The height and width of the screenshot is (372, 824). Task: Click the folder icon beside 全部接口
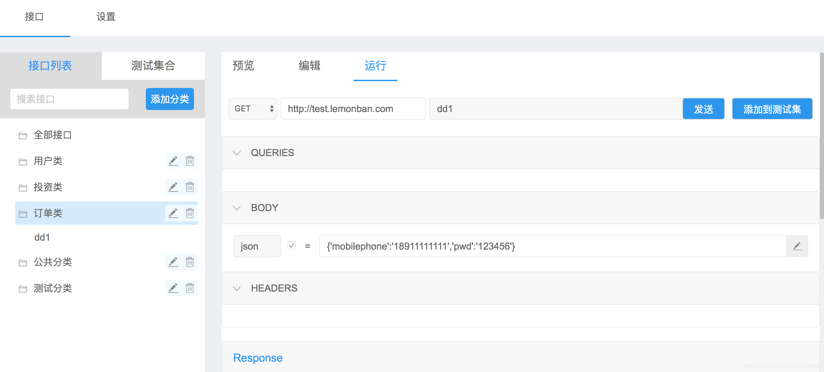coord(23,135)
